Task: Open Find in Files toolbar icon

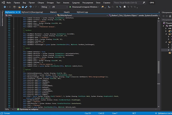Action: point(102,7)
